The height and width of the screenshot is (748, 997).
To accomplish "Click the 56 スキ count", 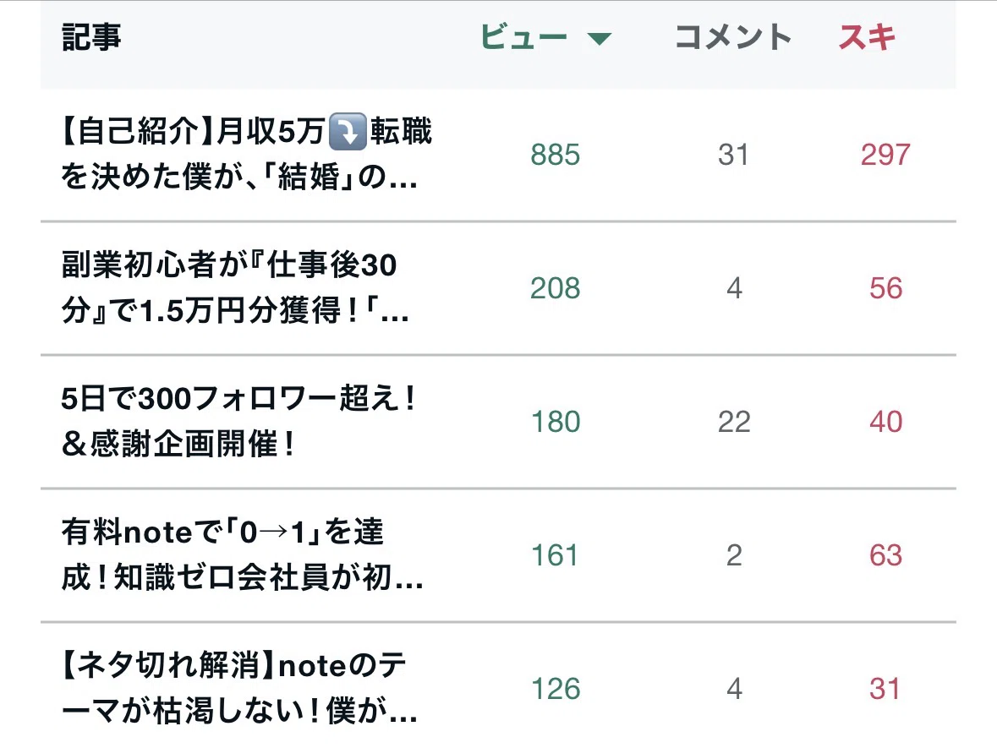I will click(x=885, y=288).
